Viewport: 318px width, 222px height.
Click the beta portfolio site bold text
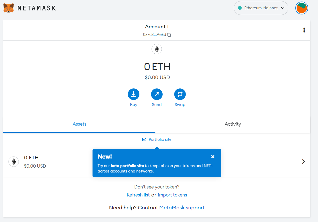[127, 166]
